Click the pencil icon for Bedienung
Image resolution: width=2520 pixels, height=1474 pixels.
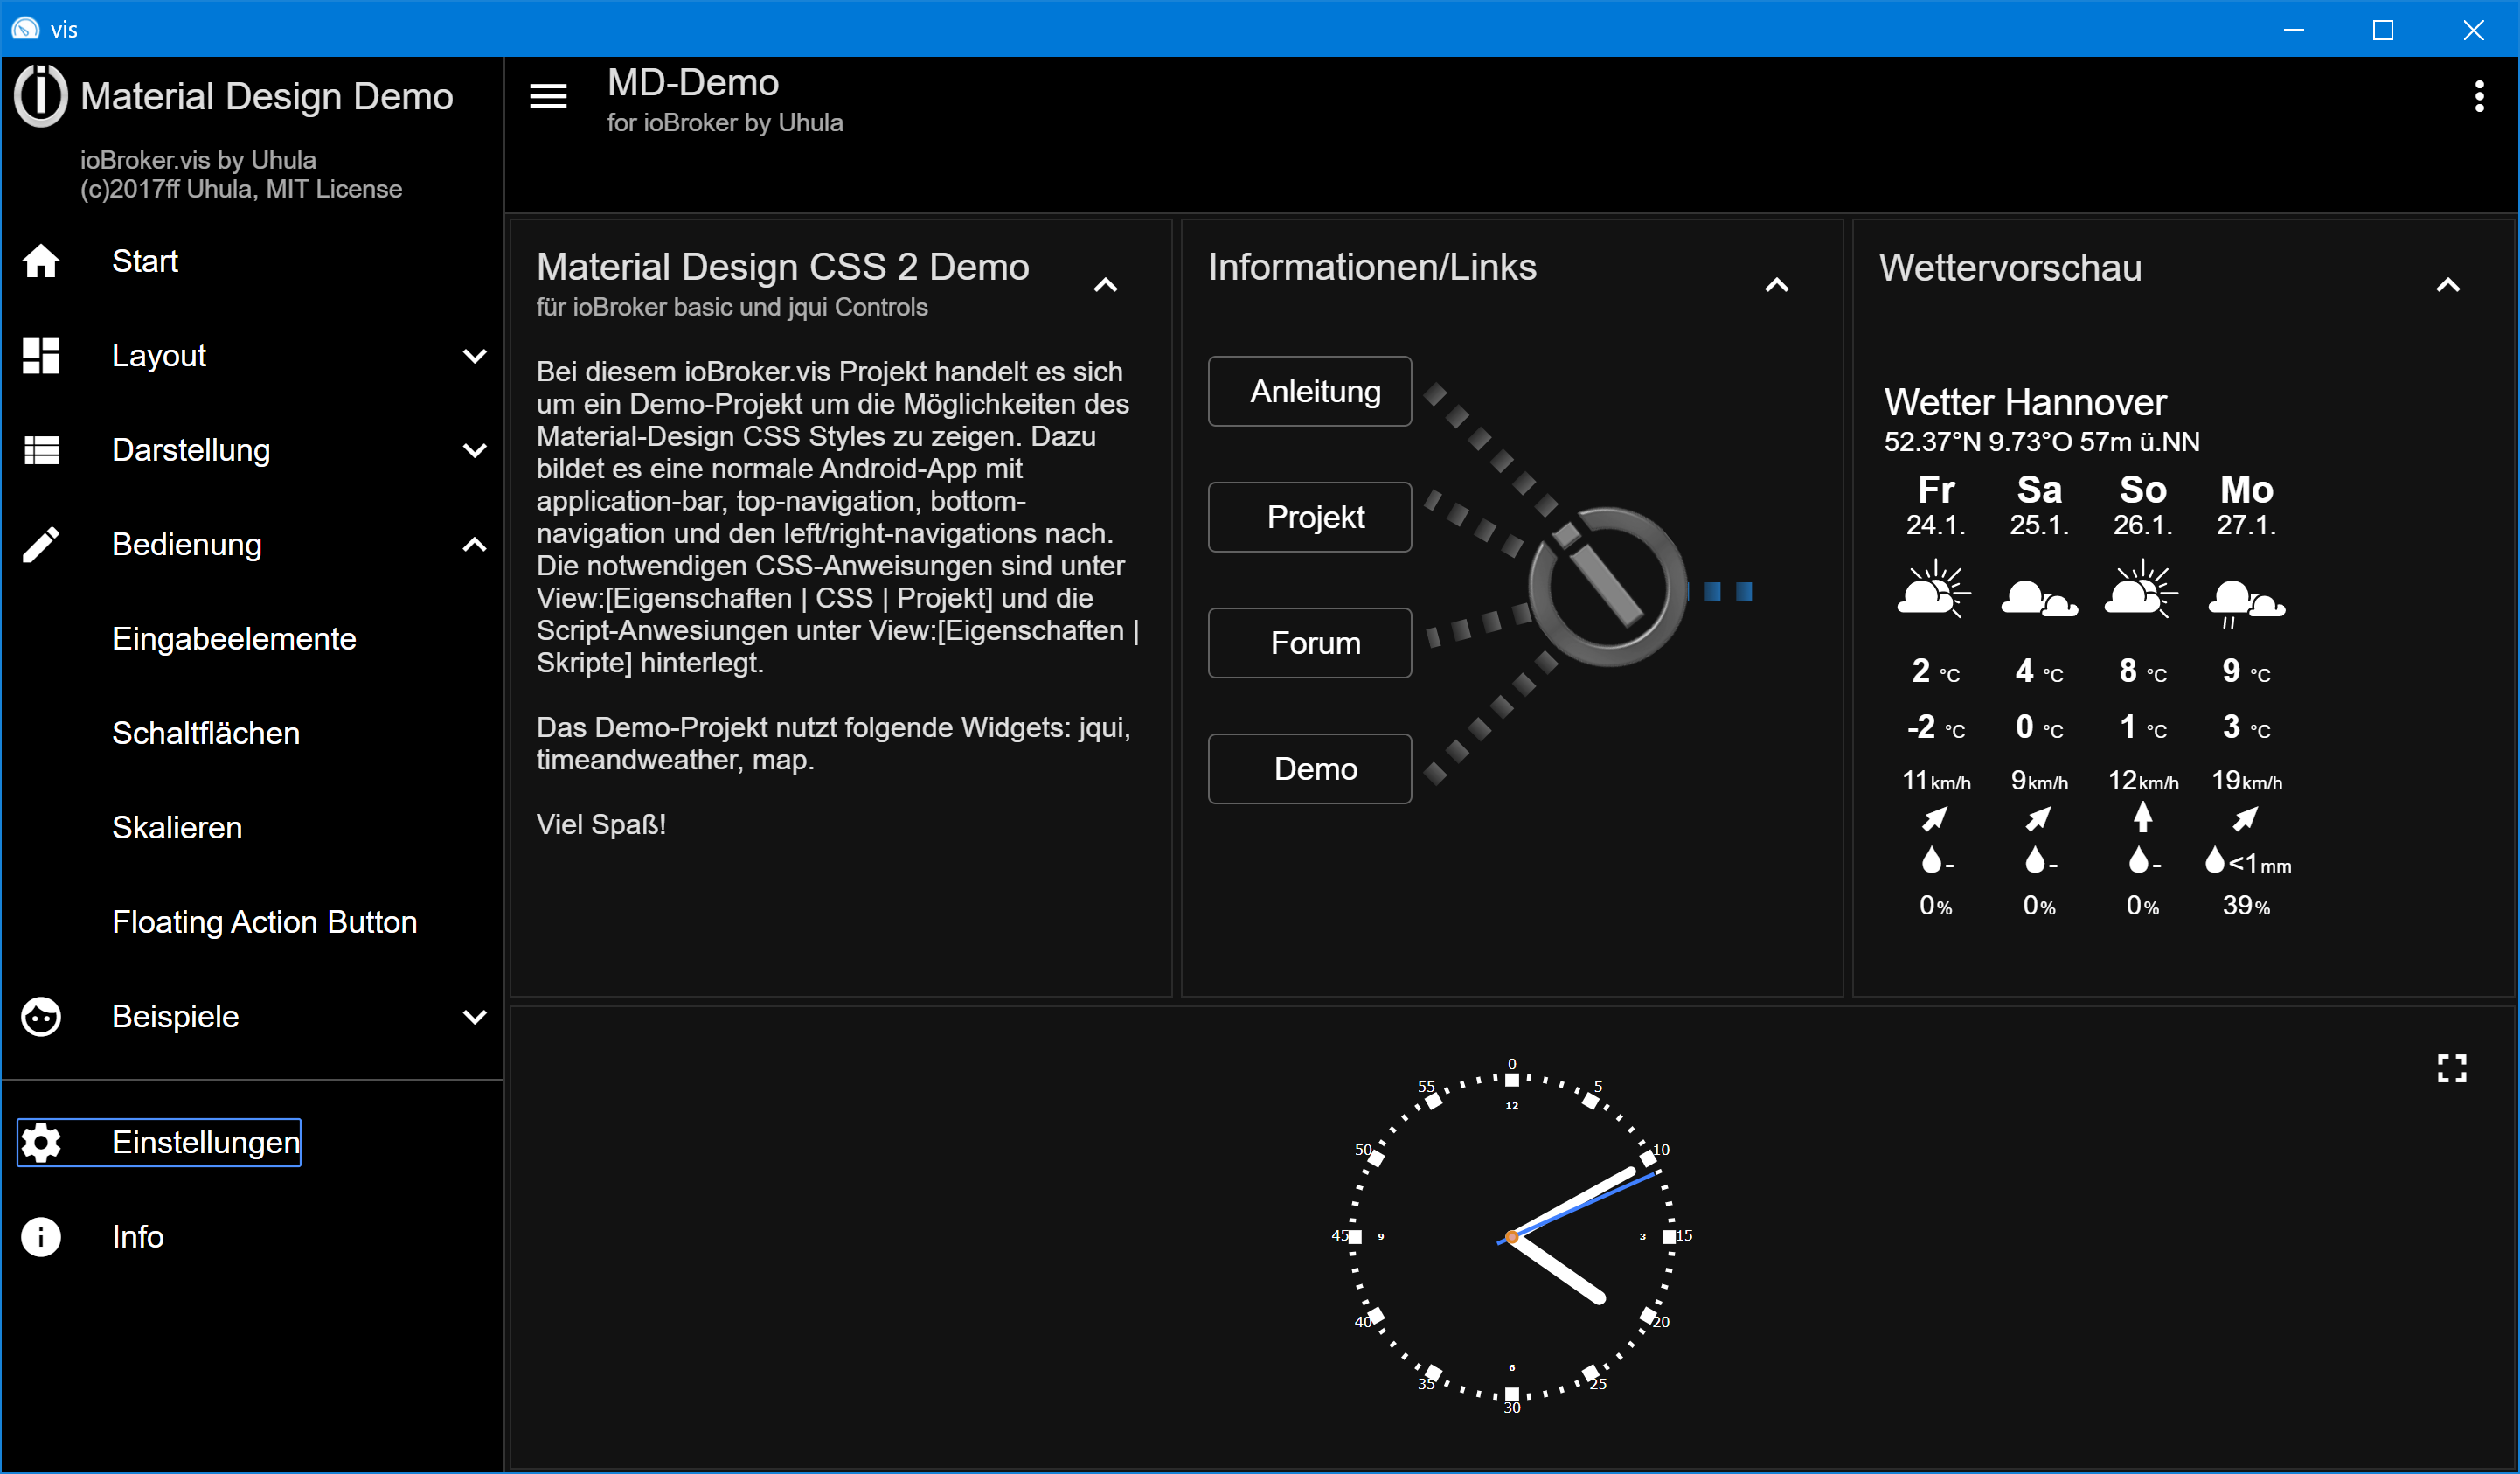coord(41,545)
